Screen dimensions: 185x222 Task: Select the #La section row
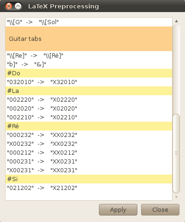(89, 91)
